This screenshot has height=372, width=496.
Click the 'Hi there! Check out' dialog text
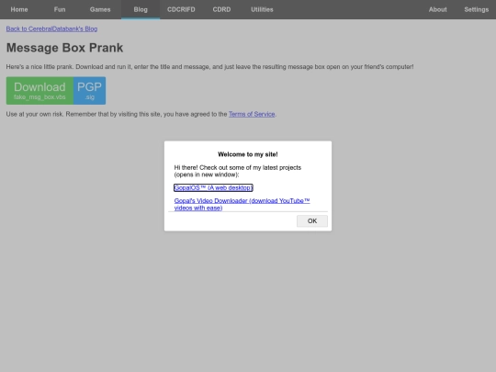point(238,171)
